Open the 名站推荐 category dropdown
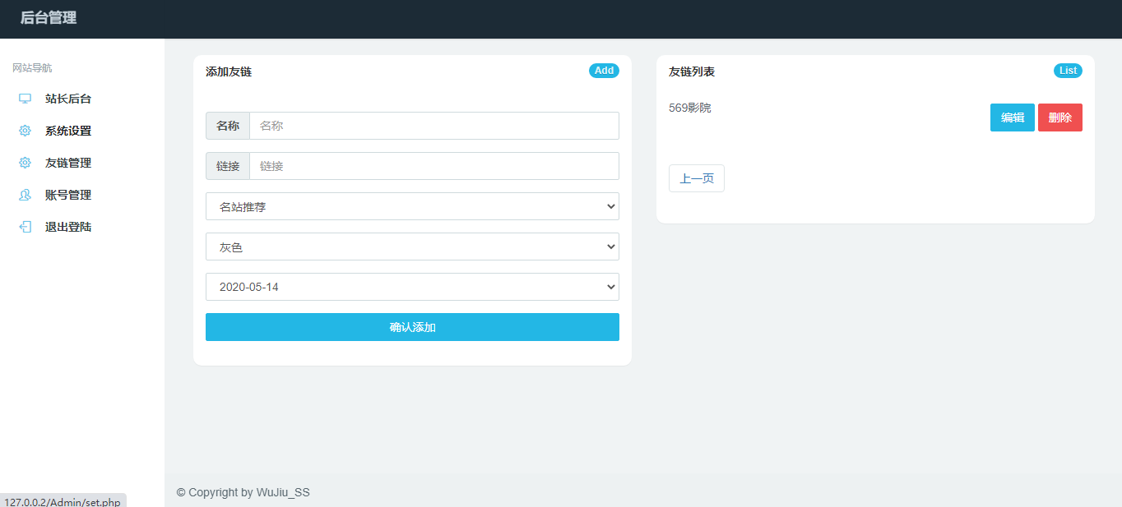Screen dimensions: 1122x507 412,206
